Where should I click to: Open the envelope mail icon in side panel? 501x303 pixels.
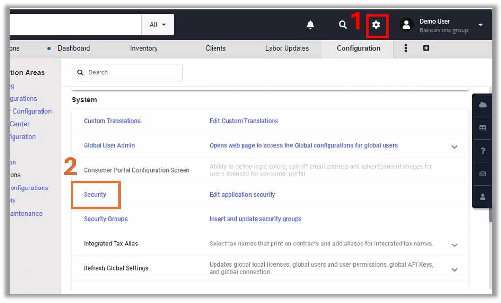[482, 174]
